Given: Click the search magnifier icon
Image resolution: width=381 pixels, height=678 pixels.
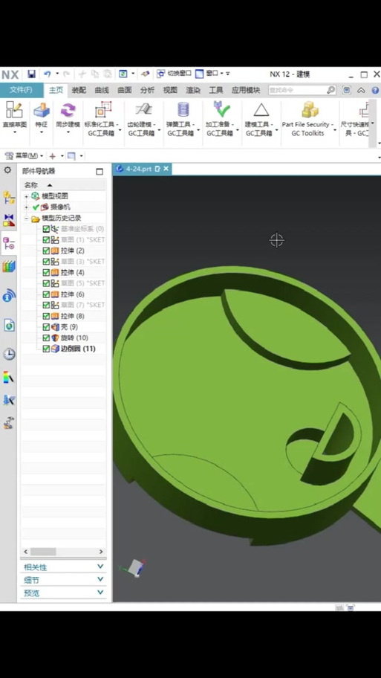Looking at the screenshot, I should tap(330, 90).
